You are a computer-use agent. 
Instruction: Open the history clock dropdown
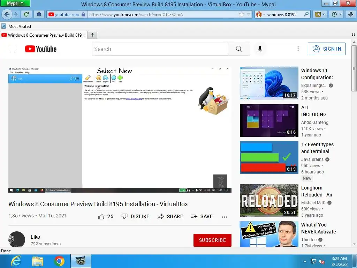point(336,15)
